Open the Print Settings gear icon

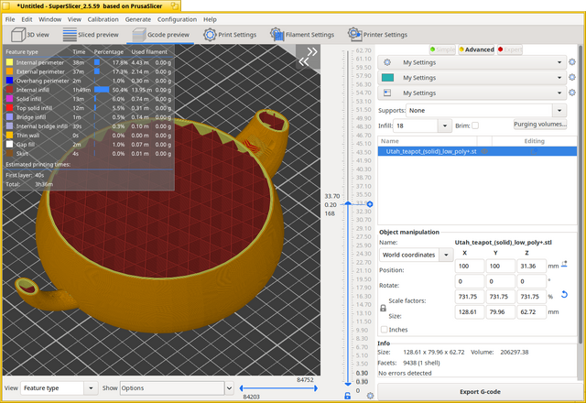click(210, 35)
